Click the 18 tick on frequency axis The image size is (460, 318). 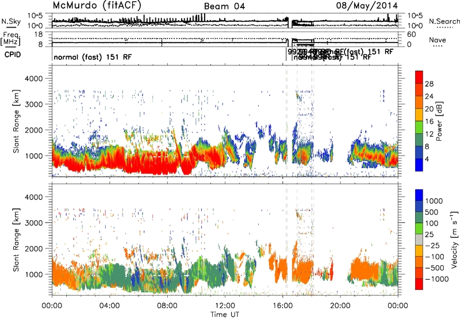click(x=39, y=34)
